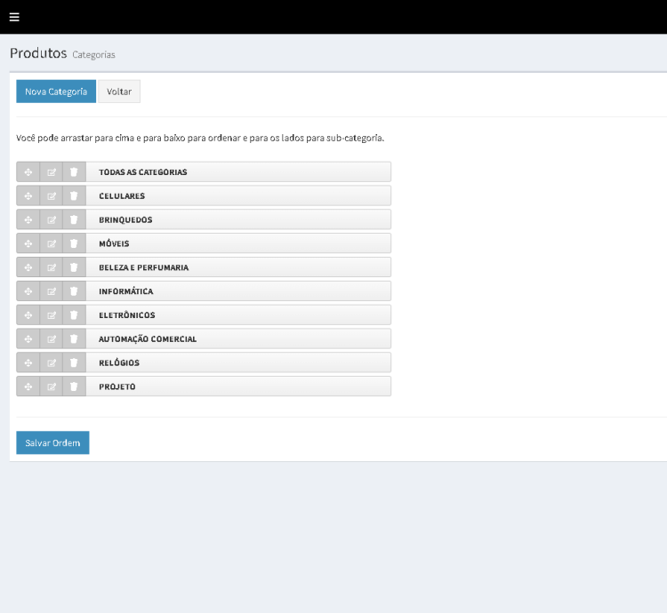Select the CELULARES row label

click(x=122, y=195)
